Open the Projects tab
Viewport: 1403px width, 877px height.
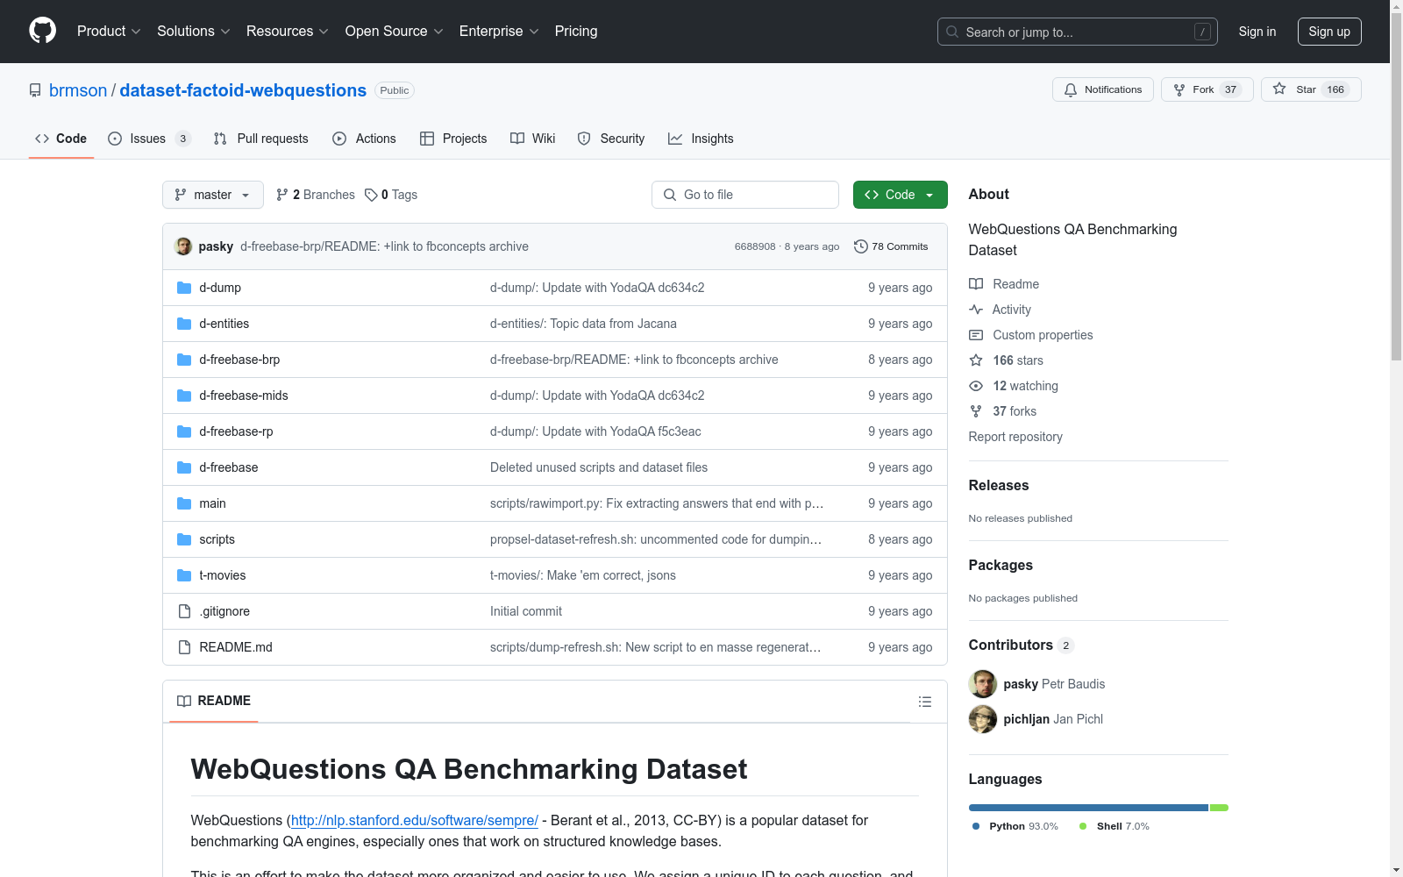453,139
